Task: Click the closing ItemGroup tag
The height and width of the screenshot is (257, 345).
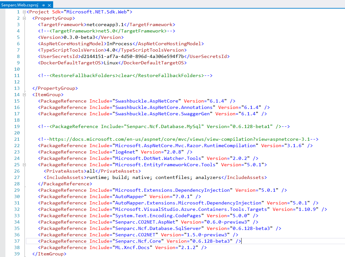Action: tap(49, 254)
